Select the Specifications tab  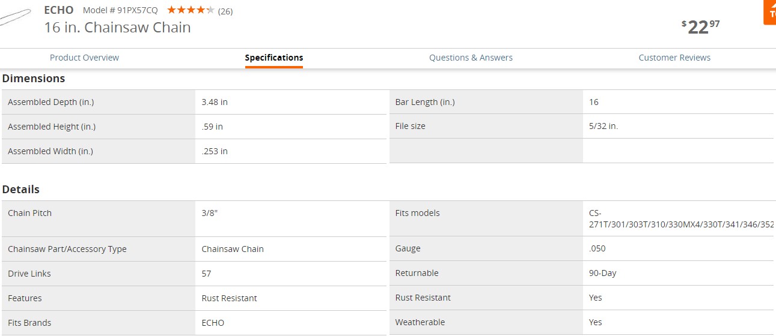274,58
